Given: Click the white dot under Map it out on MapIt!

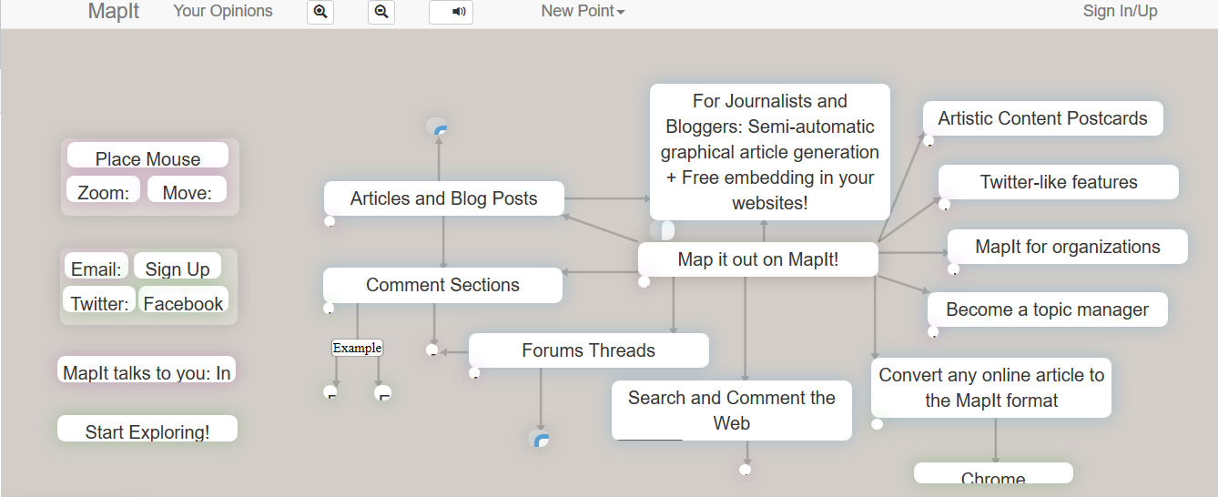Looking at the screenshot, I should coord(644,282).
